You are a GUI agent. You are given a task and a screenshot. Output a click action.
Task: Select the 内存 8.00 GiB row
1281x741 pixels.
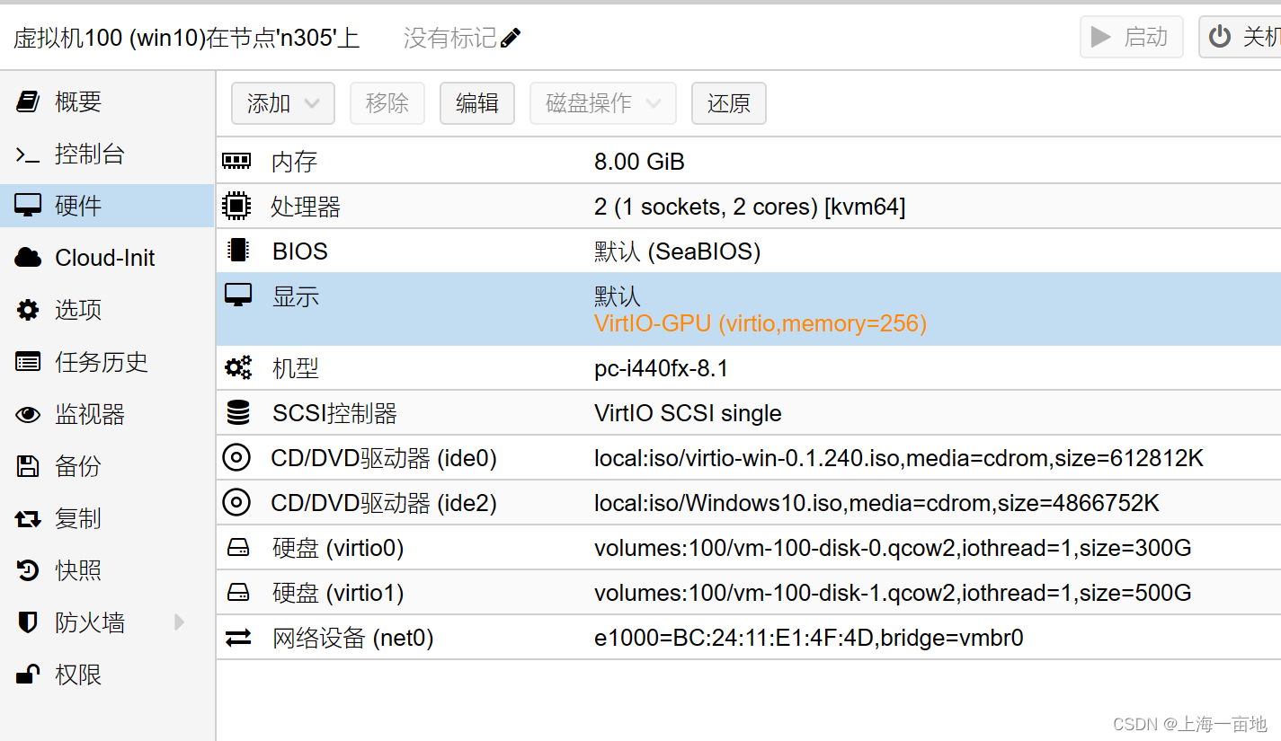tap(749, 162)
